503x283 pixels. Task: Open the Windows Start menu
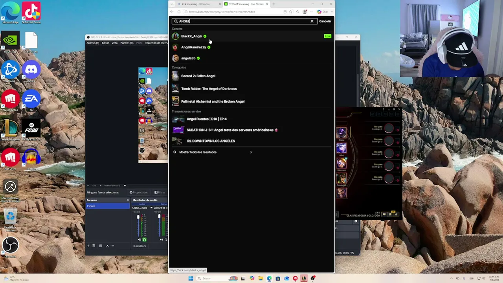tap(191, 278)
